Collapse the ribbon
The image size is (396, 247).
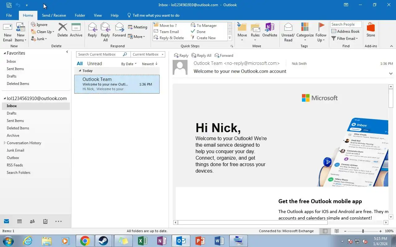coord(391,46)
